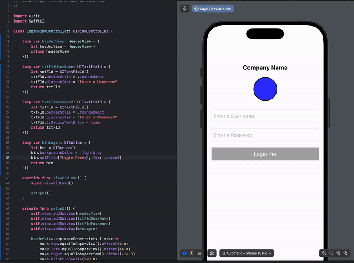Zoom in the preview canvas
Screen dimensions: 354x263
(345, 253)
